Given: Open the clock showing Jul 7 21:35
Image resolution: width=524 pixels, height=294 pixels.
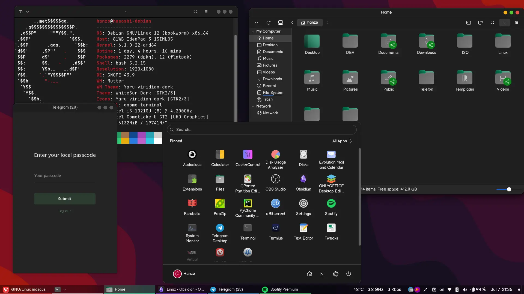Looking at the screenshot, I should pos(501,289).
